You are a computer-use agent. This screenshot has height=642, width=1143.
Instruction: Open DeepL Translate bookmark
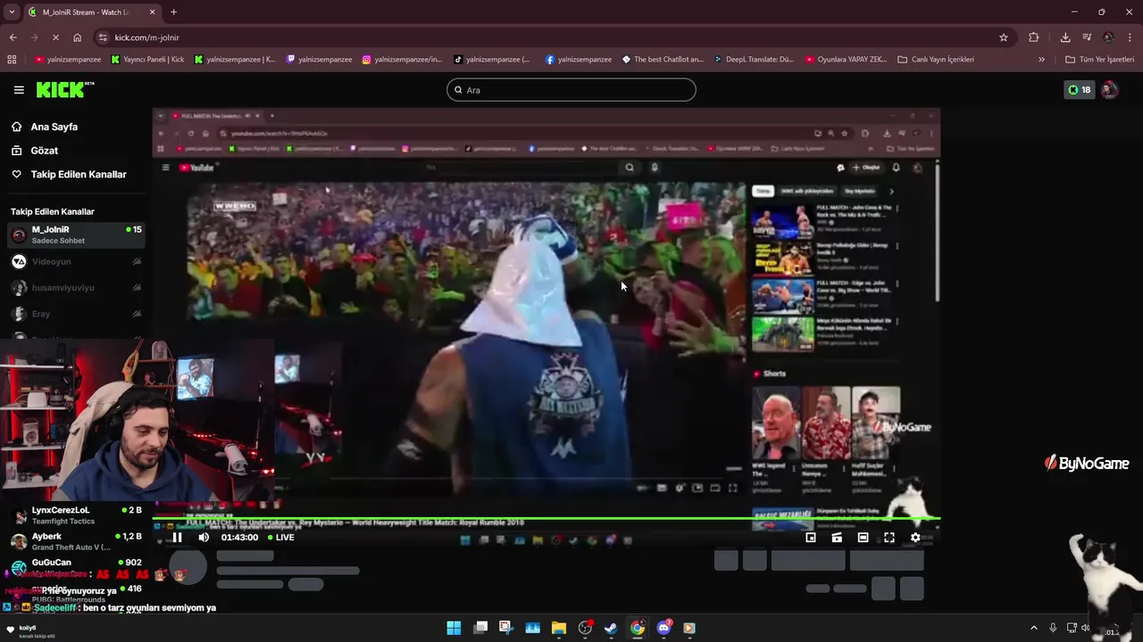[x=754, y=60]
